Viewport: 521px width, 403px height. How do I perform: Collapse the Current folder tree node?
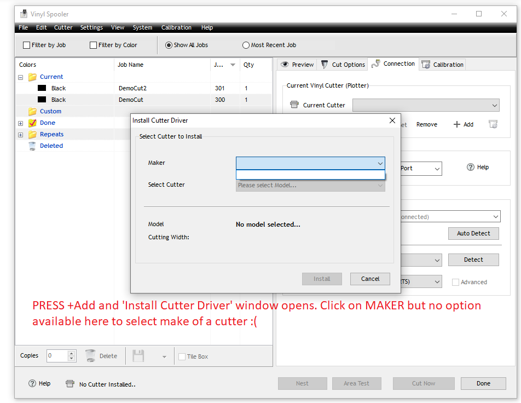coord(21,77)
